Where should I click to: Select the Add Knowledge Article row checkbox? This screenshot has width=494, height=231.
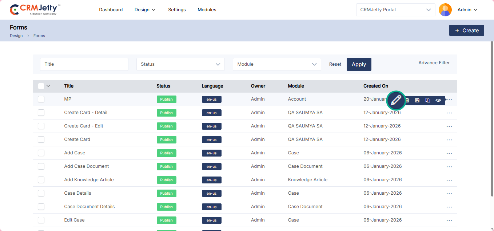click(41, 180)
